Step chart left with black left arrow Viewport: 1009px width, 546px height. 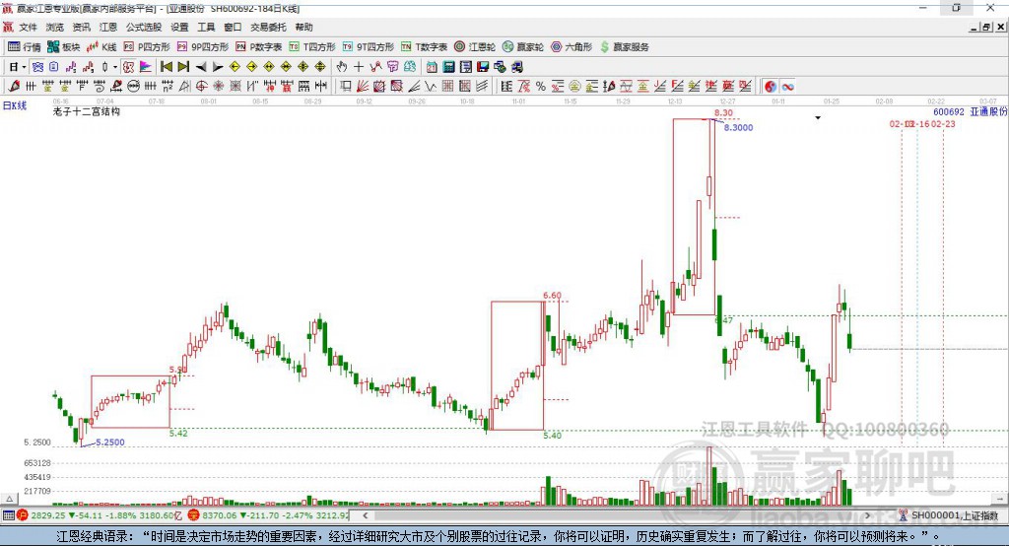(201, 67)
